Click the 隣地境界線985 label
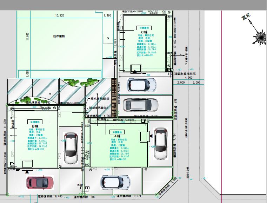Screen dimensions: 267x203 point(100,99)
